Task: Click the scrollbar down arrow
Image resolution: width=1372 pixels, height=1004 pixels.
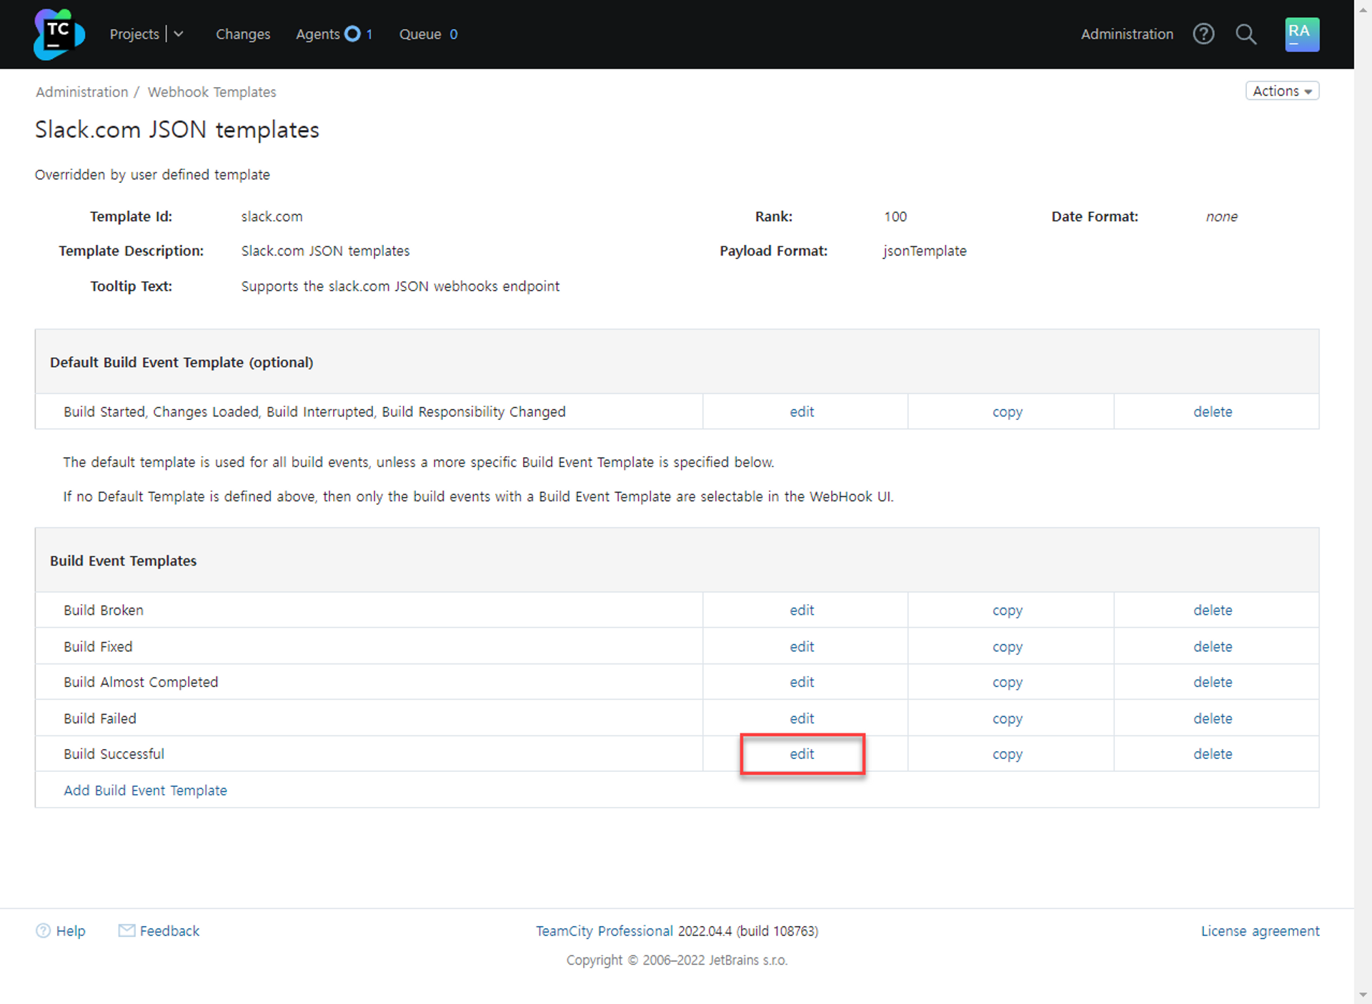Action: pyautogui.click(x=1363, y=994)
